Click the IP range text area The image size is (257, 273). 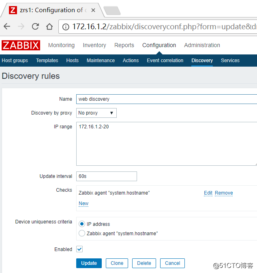pyautogui.click(x=167, y=144)
